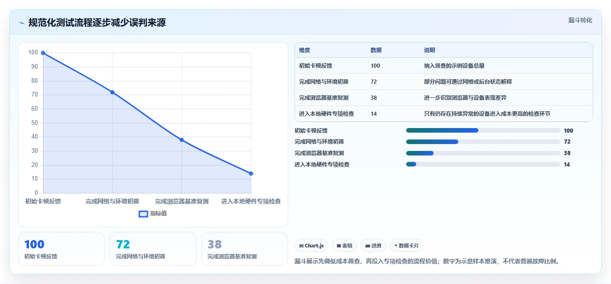Click the 进入本地硬件专项检查 label beside its progress bar
Screen dimensions: 611x284
tap(322, 165)
